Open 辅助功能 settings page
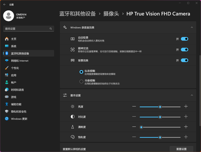This screenshot has height=152, width=201. coord(28,104)
